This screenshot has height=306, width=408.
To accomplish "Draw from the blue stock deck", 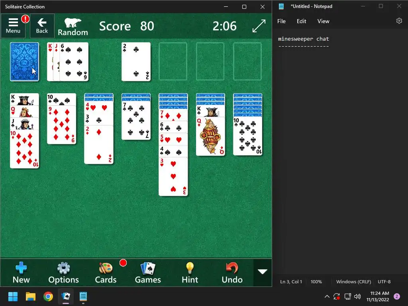I will tap(24, 62).
